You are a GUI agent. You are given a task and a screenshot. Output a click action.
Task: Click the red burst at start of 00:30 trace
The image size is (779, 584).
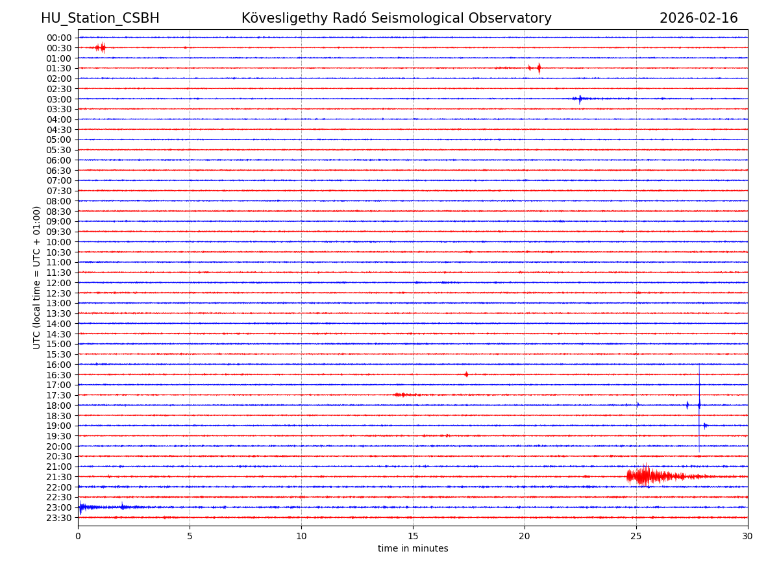coord(101,47)
